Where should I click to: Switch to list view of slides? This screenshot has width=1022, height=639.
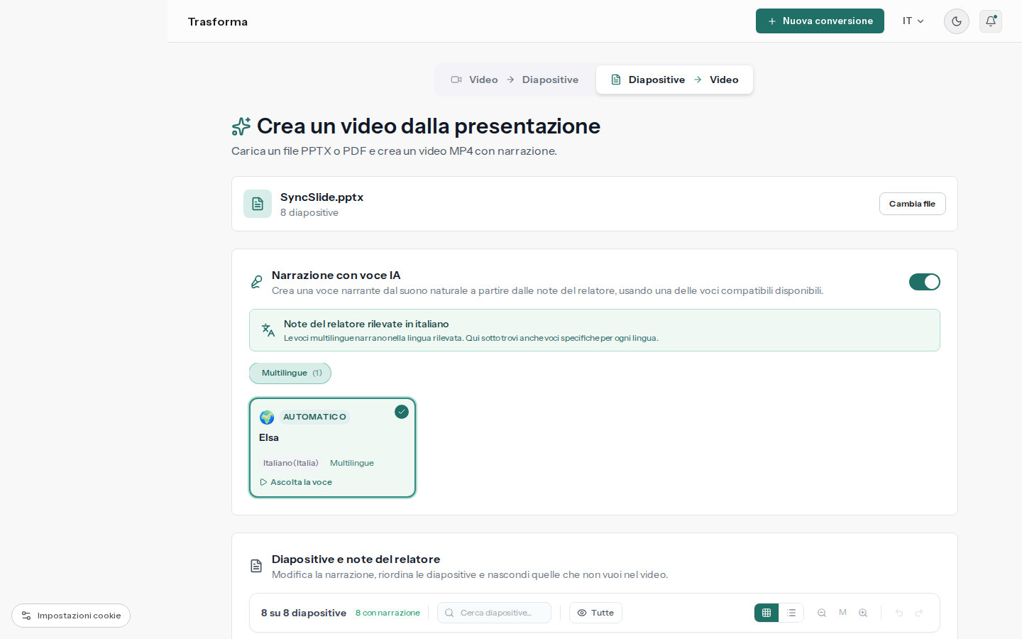pos(791,613)
